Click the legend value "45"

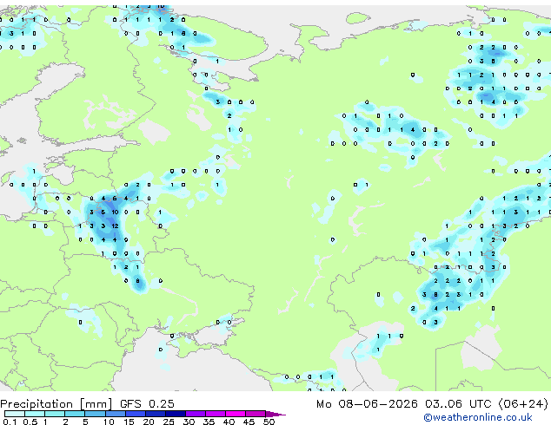click(249, 422)
